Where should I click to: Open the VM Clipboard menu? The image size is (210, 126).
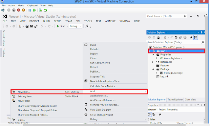(32, 6)
